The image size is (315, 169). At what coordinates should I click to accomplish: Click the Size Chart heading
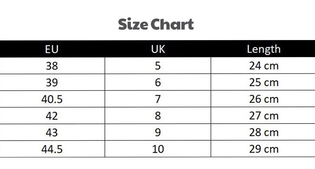[156, 24]
